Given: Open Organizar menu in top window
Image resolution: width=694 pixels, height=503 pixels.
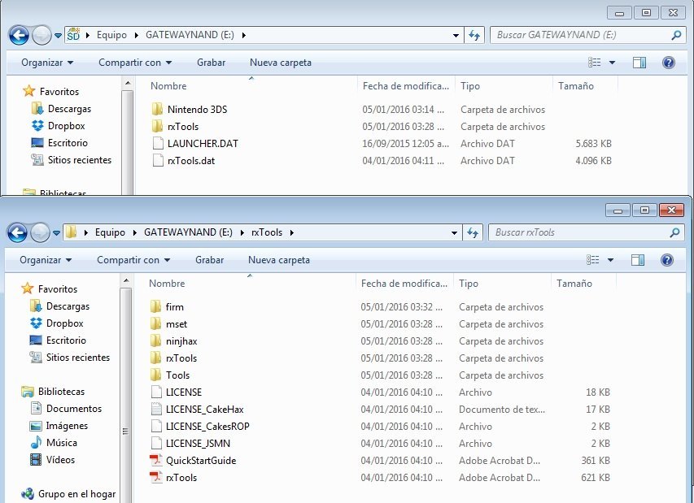Looking at the screenshot, I should [47, 63].
